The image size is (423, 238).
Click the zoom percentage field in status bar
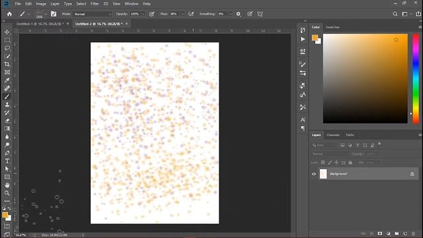pyautogui.click(x=20, y=235)
